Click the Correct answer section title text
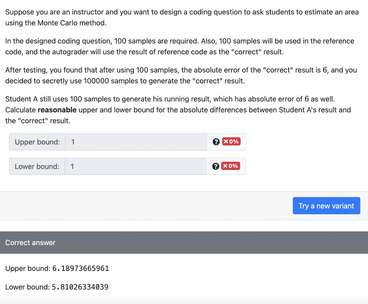Screen dimensions: 368x304 [x=30, y=243]
